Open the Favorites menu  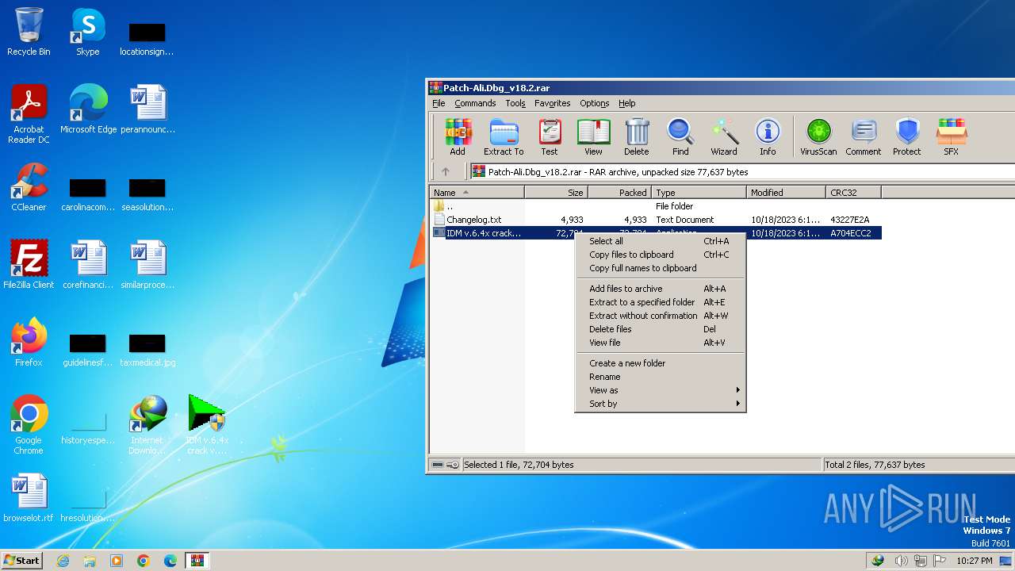[x=553, y=103]
